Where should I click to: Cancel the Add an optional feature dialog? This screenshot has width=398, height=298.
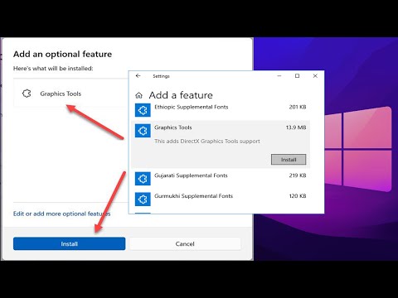click(x=185, y=243)
